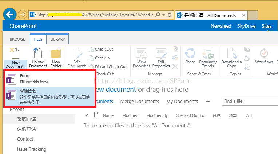Refresh the page with reload icon
This screenshot has width=278, height=154.
[170, 15]
